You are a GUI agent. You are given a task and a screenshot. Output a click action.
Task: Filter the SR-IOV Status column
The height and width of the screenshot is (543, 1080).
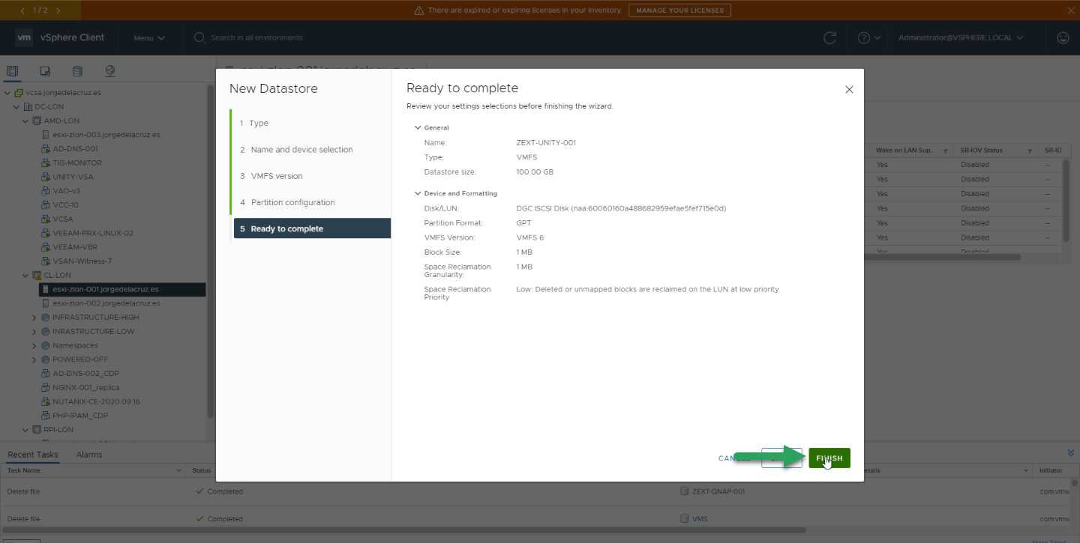point(1030,151)
